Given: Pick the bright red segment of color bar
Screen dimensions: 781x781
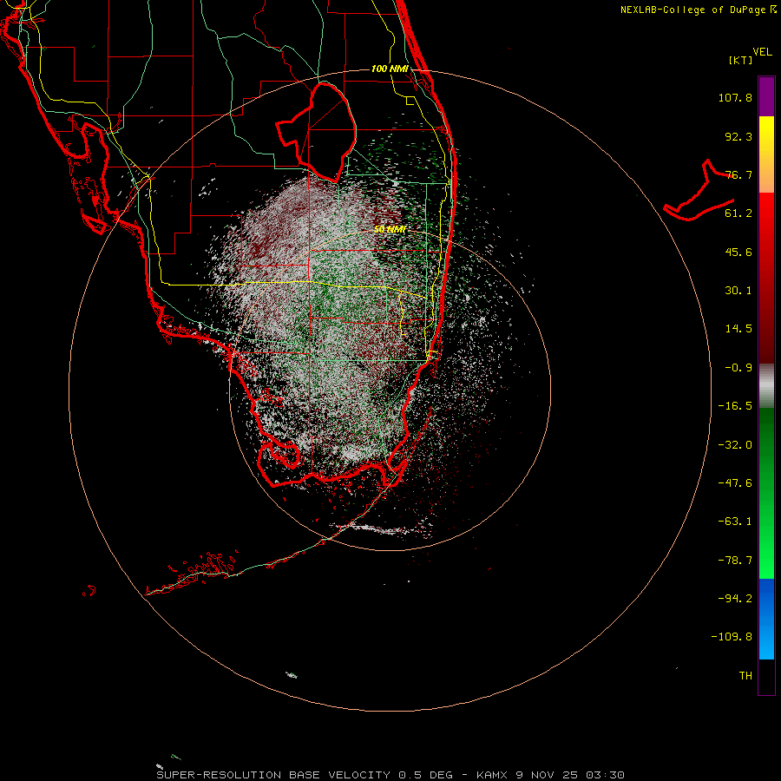Looking at the screenshot, I should pos(766,214).
